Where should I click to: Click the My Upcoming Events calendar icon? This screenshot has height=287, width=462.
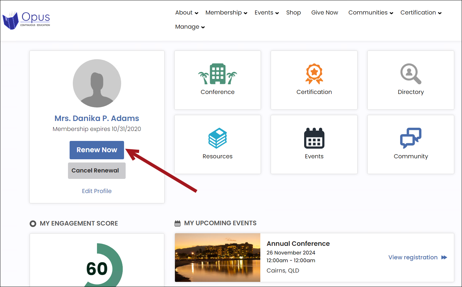[x=178, y=223]
